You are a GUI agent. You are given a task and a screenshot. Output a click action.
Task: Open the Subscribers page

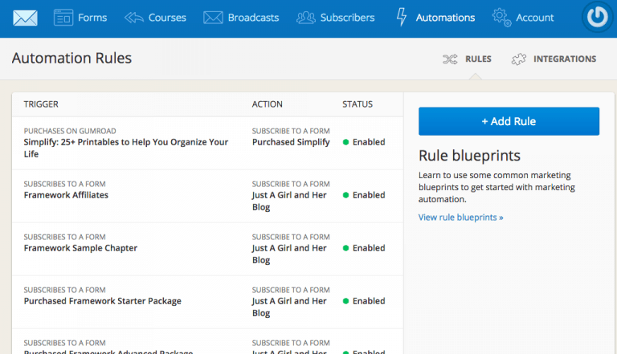(347, 18)
